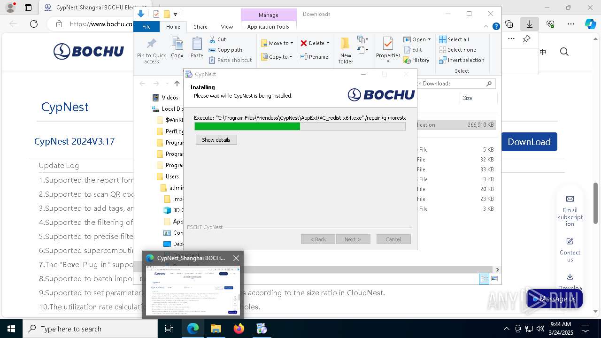This screenshot has width=601, height=338.
Task: Click the Search Downloads field
Action: point(456,84)
